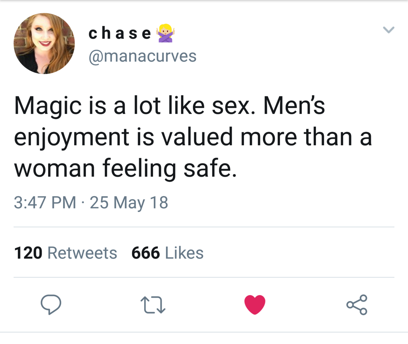This screenshot has height=344, width=408.
Task: View the list of 120 Retweets
Action: [x=65, y=253]
